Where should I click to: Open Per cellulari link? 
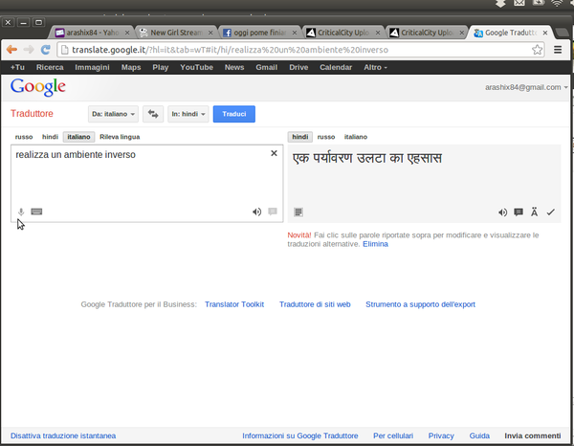pyautogui.click(x=393, y=435)
